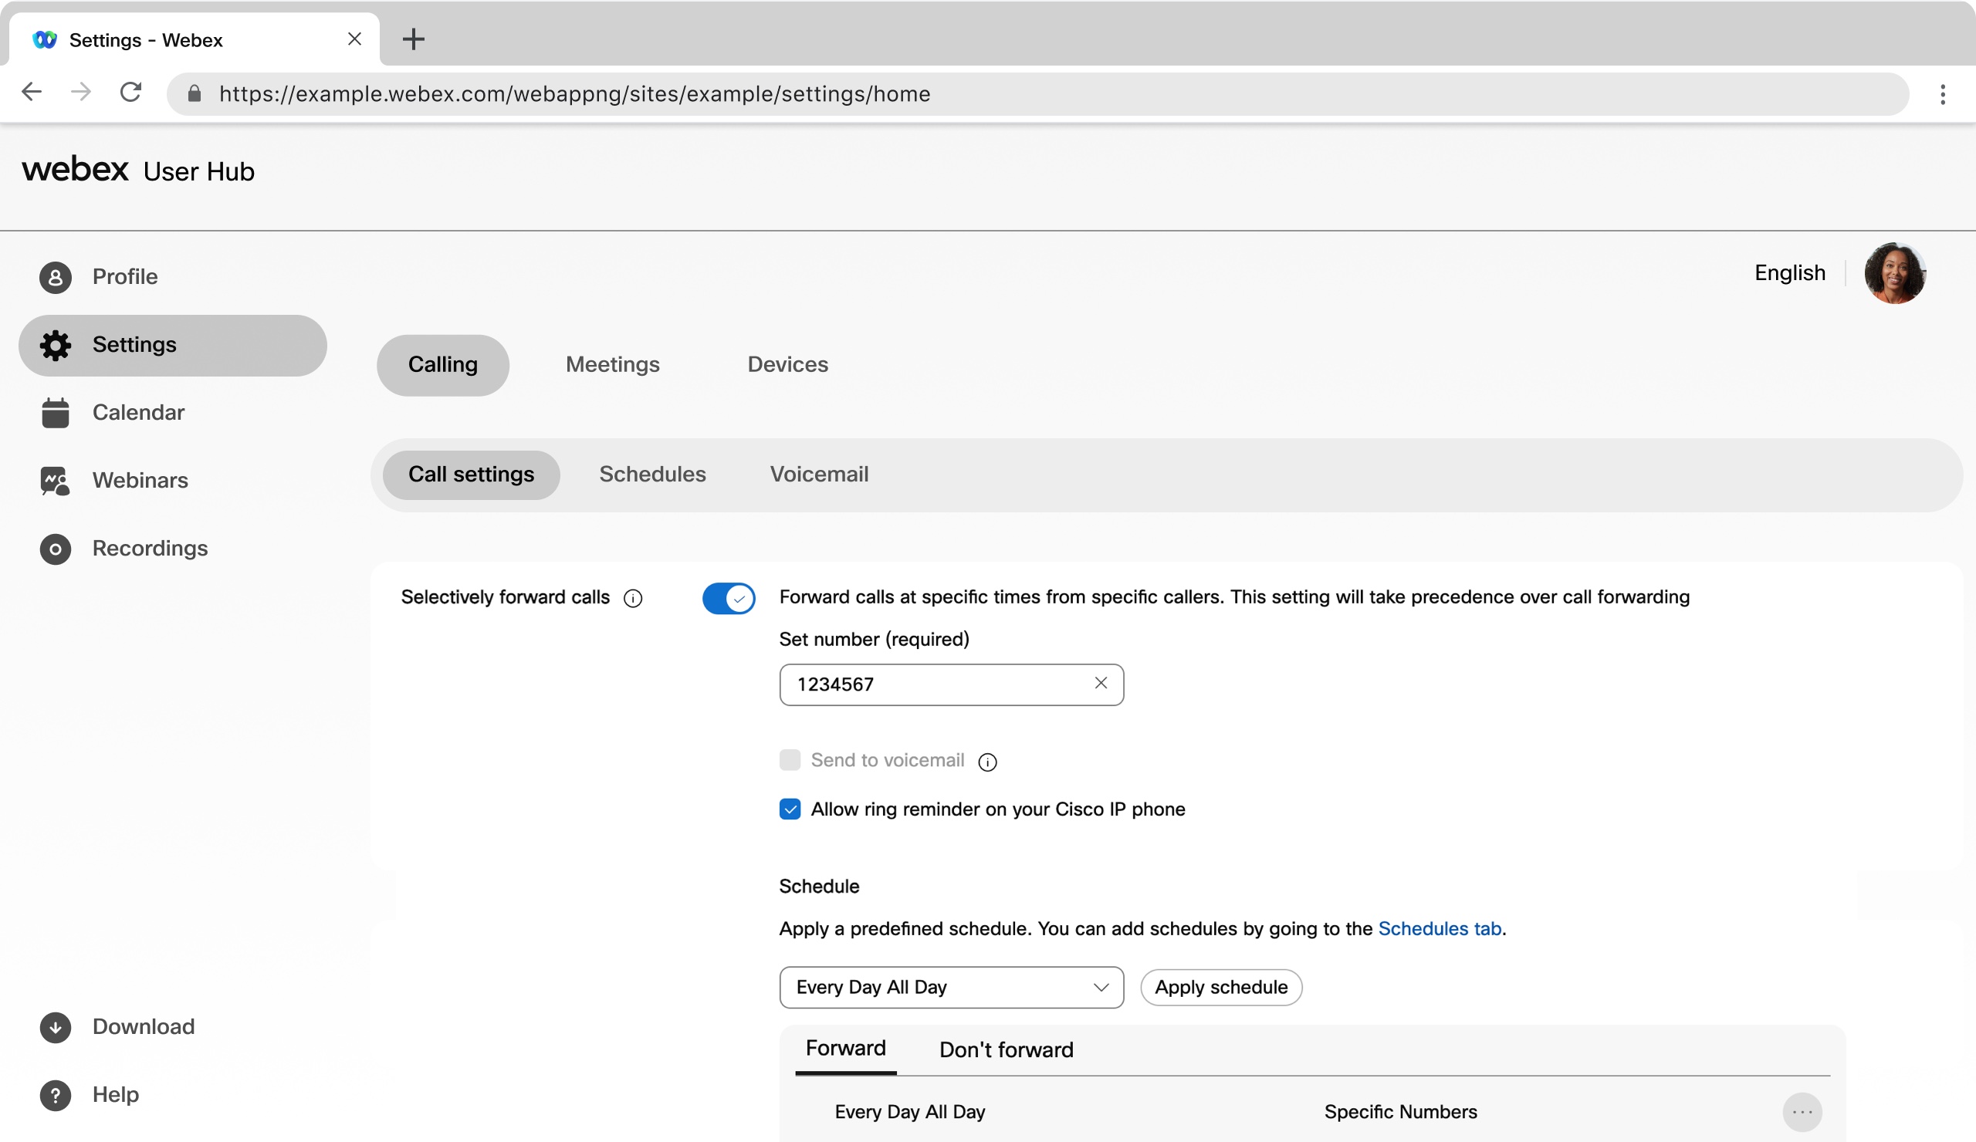Open Help section in sidebar
This screenshot has height=1142, width=1976.
pos(114,1094)
